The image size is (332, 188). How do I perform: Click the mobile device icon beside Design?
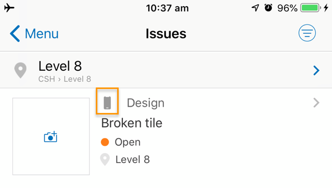tap(107, 103)
